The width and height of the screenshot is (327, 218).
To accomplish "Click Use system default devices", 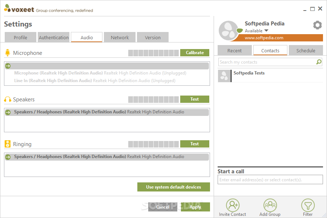I will [x=174, y=187].
